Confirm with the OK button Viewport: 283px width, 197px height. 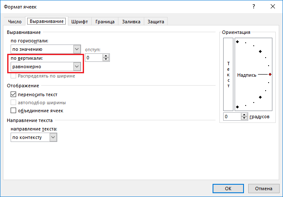coord(228,189)
